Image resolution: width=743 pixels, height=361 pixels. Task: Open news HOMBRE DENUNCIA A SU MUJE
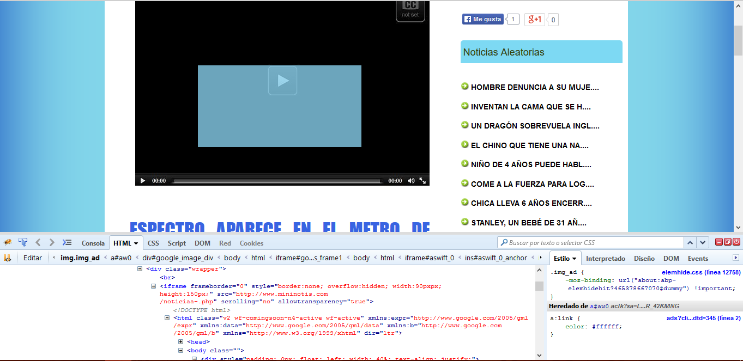coord(535,87)
